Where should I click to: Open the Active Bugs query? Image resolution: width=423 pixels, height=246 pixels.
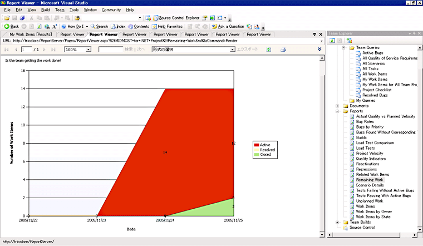coord(372,53)
